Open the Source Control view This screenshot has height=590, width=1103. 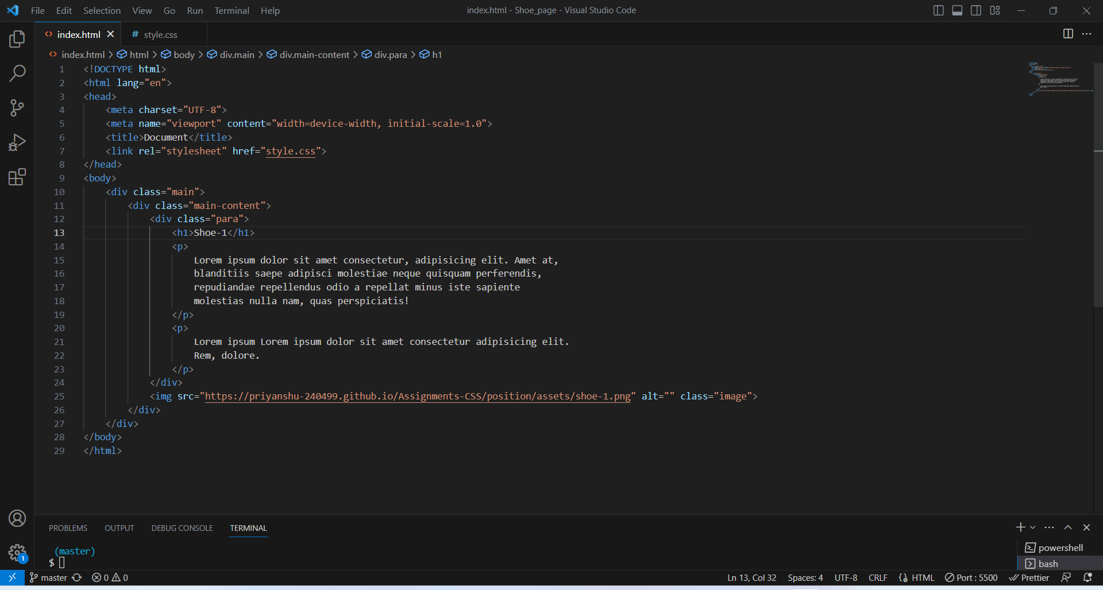(17, 108)
